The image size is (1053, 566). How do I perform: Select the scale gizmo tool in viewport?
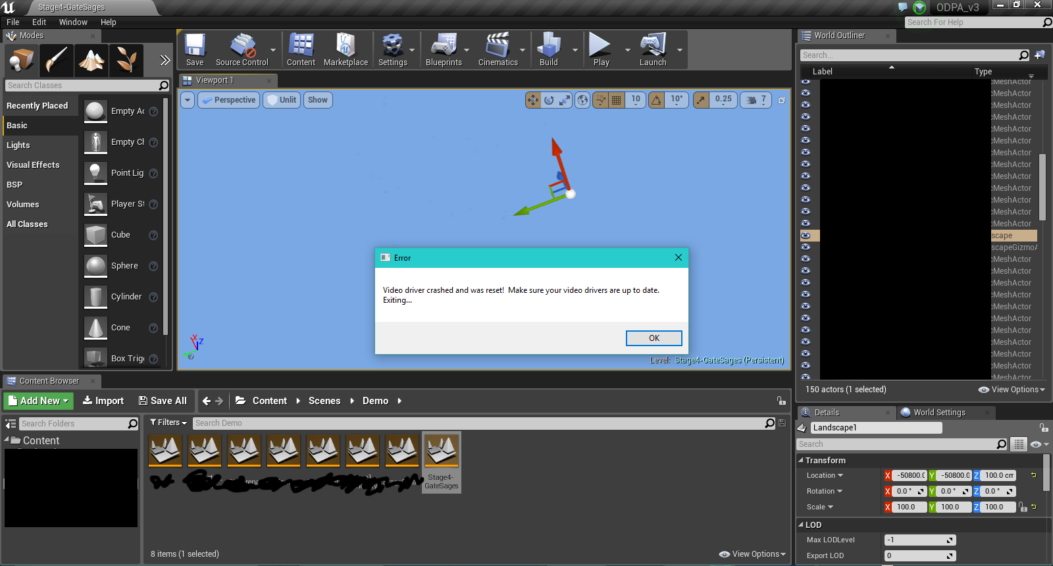(x=565, y=100)
